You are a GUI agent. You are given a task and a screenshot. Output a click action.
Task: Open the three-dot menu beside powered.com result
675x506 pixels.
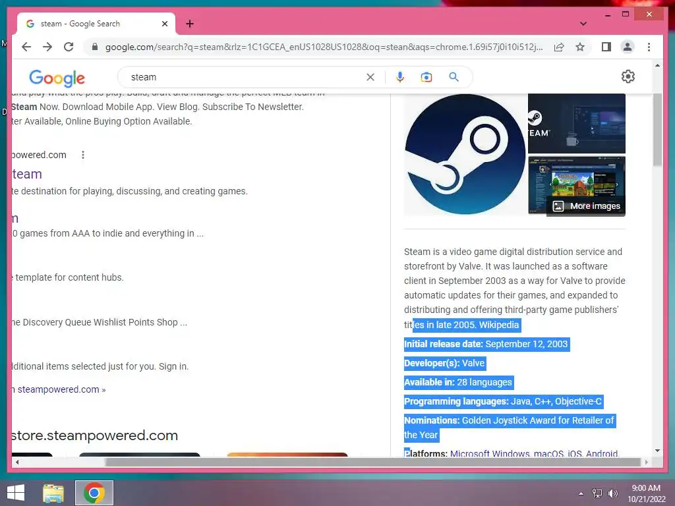83,155
